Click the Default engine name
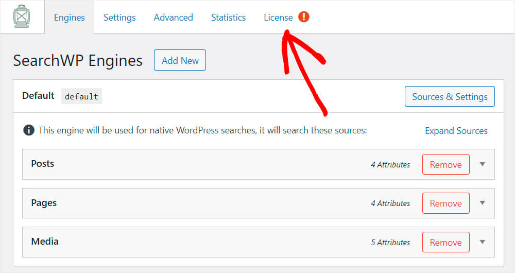 [x=38, y=96]
